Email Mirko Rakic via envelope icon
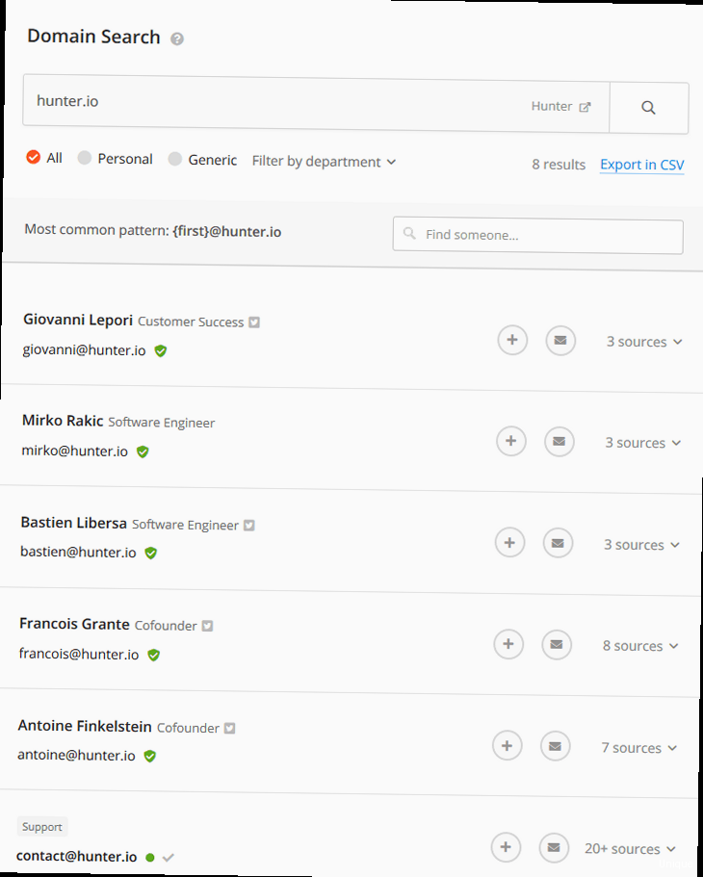Screen dimensions: 703x877 pos(559,442)
